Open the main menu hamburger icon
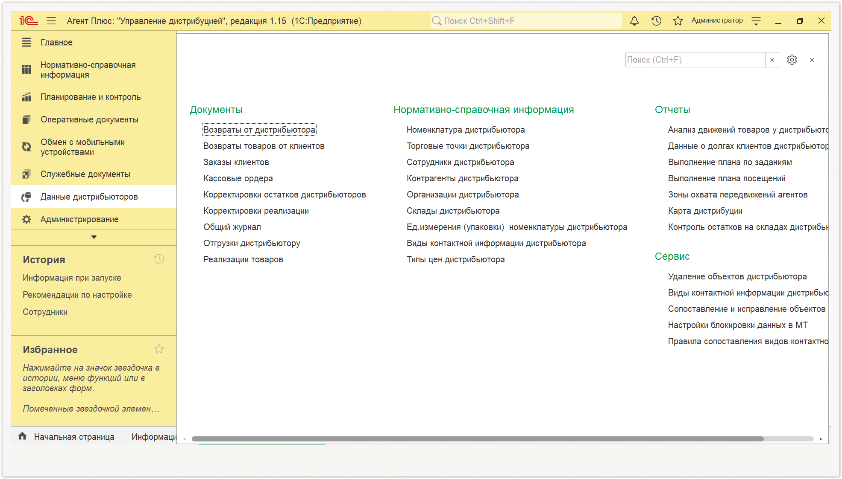 tap(51, 20)
